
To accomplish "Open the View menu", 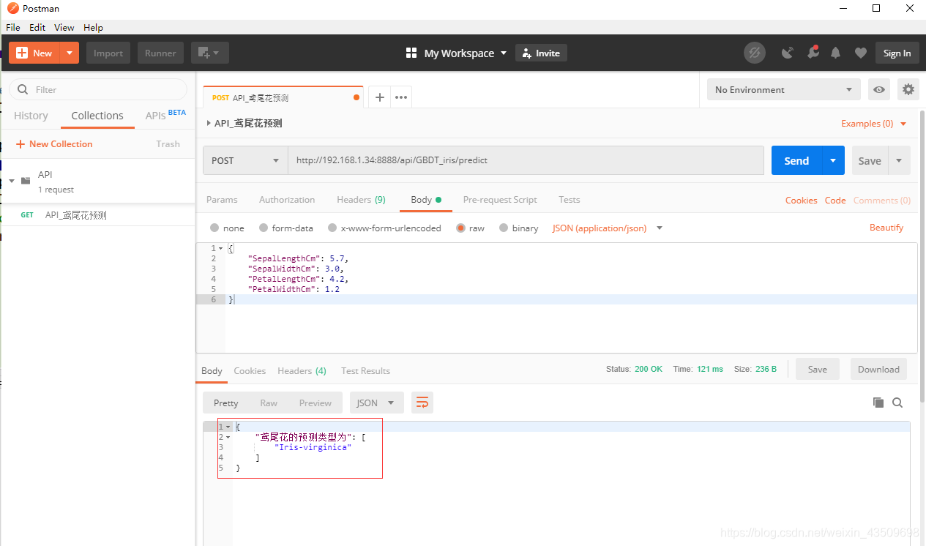I will pyautogui.click(x=64, y=27).
